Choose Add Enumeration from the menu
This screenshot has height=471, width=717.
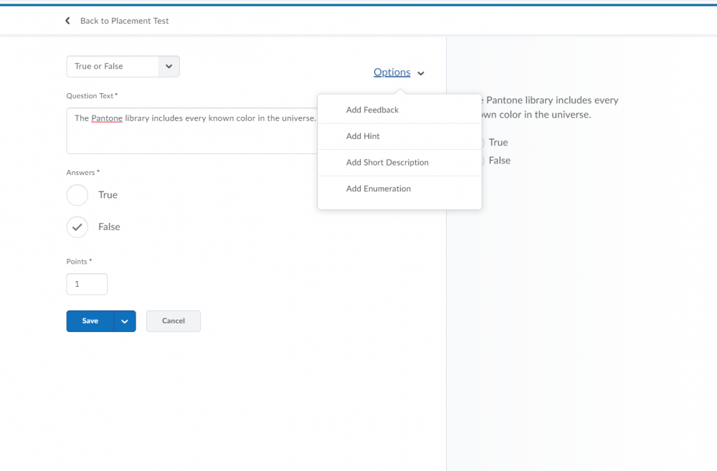[379, 189]
